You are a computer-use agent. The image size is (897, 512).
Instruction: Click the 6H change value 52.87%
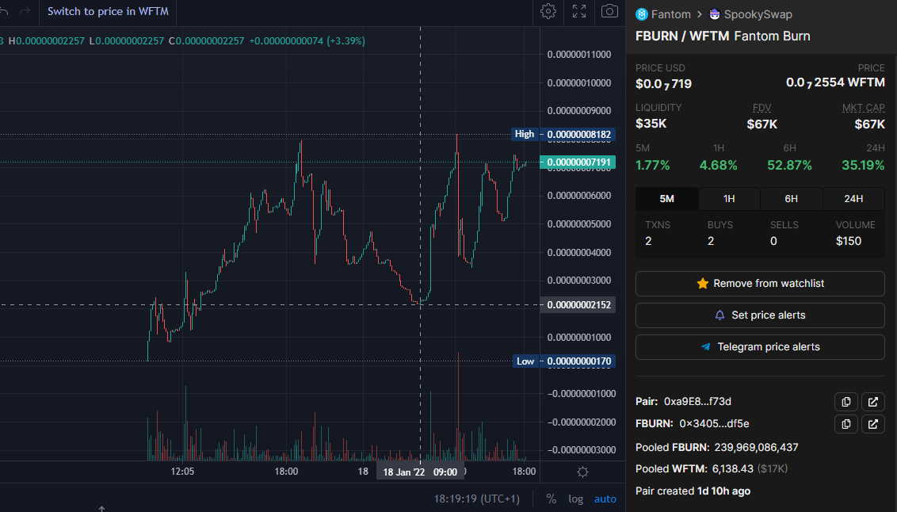coord(789,166)
